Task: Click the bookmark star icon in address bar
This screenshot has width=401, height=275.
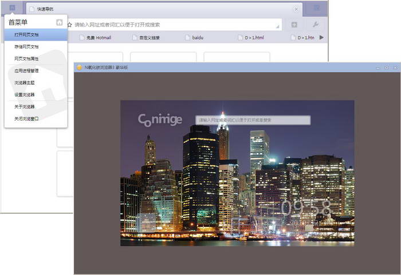Action: click(x=69, y=25)
